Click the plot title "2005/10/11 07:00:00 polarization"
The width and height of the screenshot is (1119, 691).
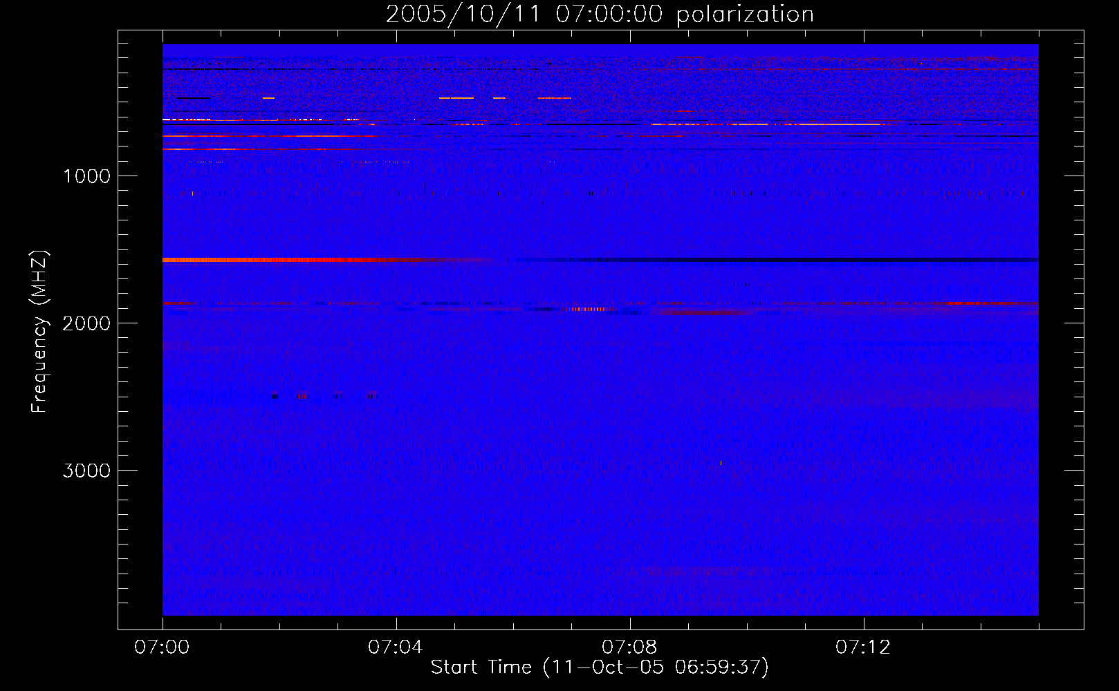pos(600,15)
